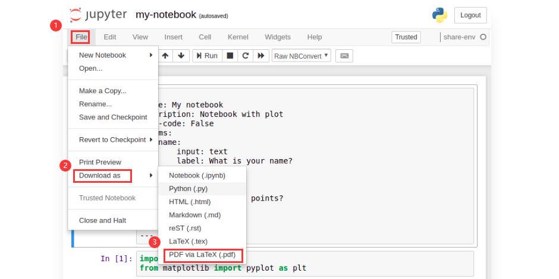Open the Insert menu
Screen dimensions: 559x279
(x=173, y=37)
